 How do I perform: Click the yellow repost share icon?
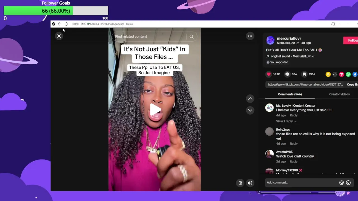[328, 74]
